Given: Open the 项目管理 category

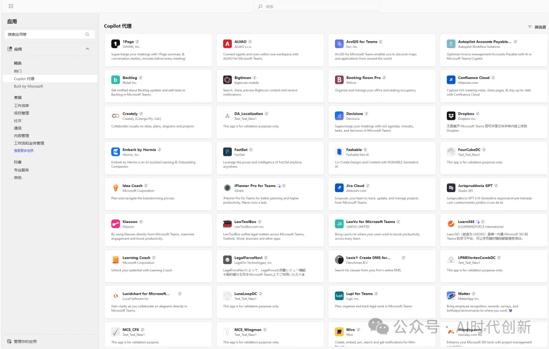Looking at the screenshot, I should tap(21, 113).
